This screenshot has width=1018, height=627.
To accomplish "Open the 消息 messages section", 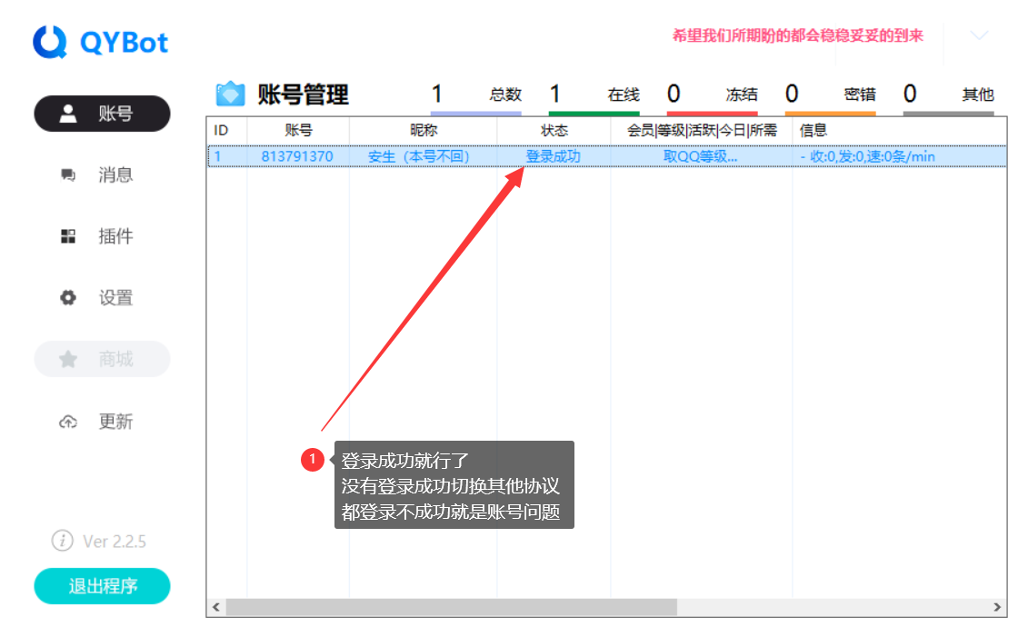I will [102, 175].
